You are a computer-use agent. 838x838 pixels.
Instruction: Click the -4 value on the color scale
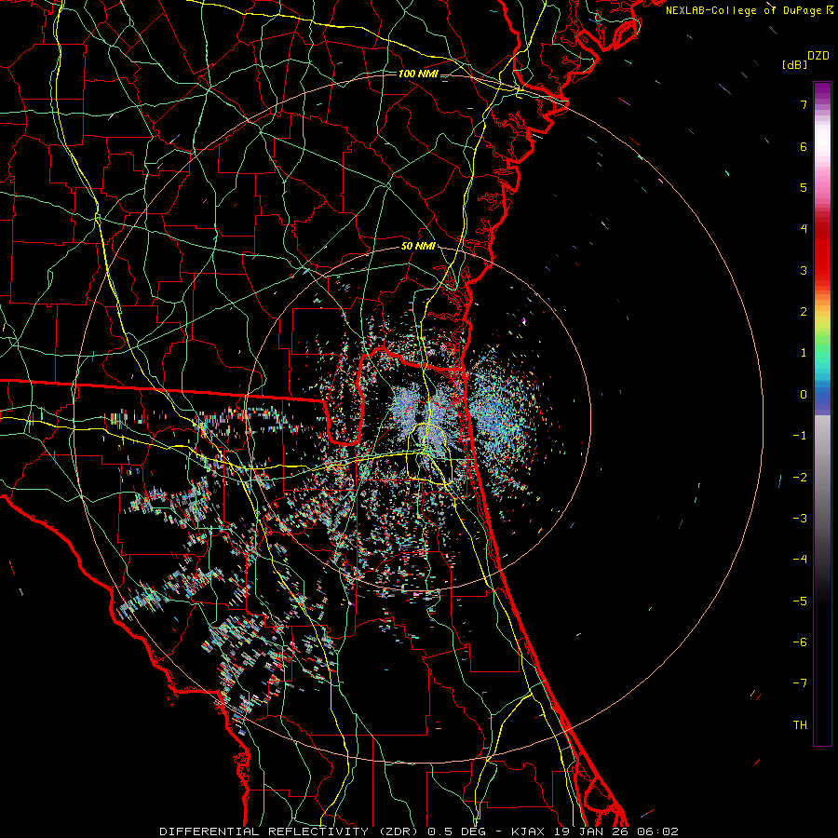(x=800, y=560)
